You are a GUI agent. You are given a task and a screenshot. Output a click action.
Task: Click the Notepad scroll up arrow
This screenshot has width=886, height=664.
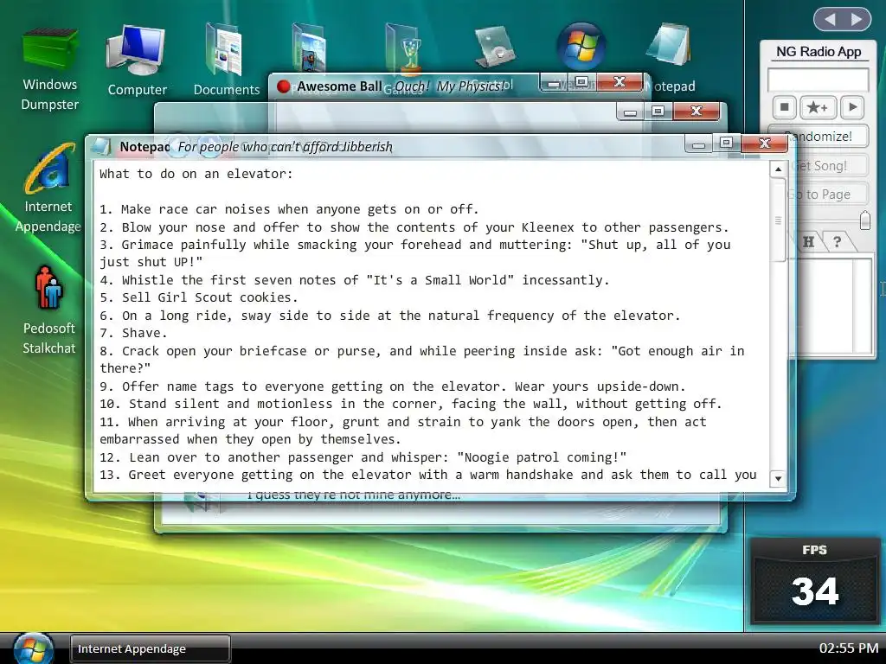point(778,169)
